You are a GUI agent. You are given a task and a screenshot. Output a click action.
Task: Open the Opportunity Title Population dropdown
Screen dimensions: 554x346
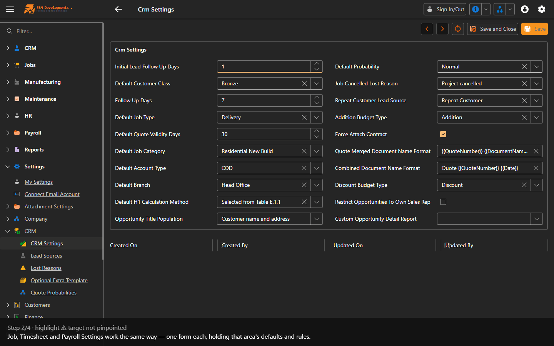[x=317, y=219]
